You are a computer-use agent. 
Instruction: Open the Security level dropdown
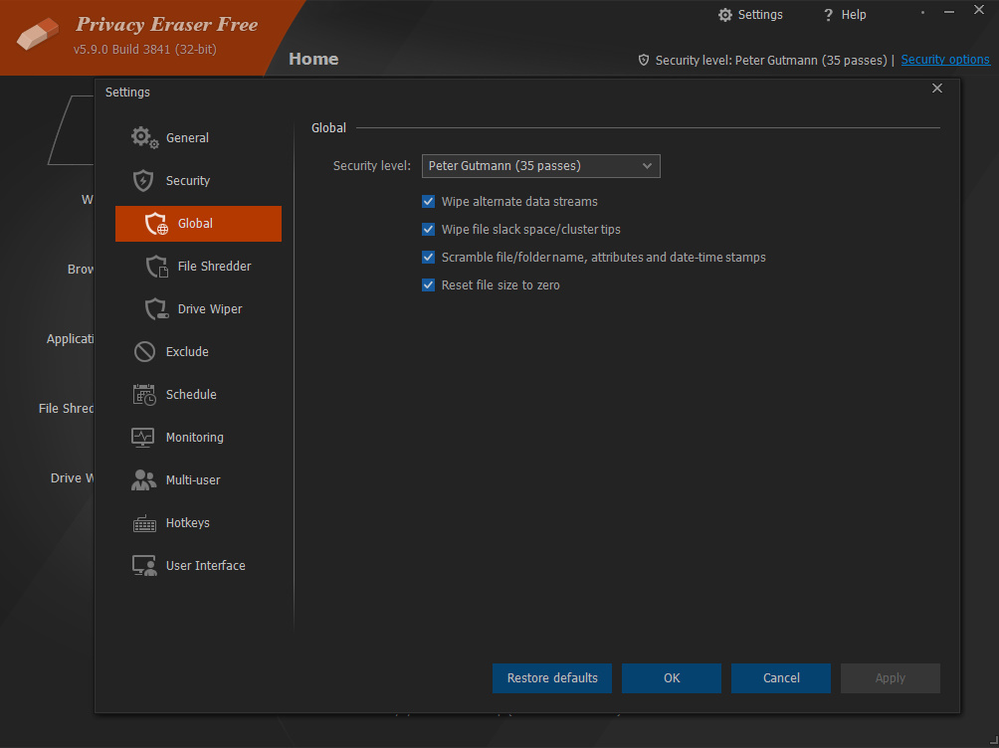tap(541, 166)
